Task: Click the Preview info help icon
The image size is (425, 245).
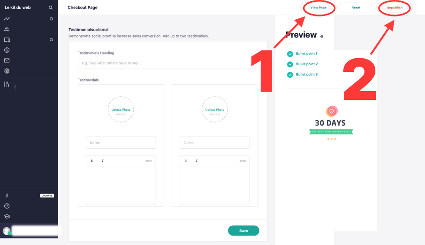Action: coord(322,37)
